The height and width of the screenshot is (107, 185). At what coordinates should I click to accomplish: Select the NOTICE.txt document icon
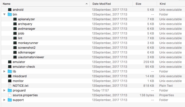[x=10, y=86]
